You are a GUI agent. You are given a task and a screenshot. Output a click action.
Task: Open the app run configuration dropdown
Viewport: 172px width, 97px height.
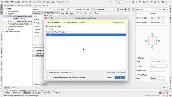119,2
